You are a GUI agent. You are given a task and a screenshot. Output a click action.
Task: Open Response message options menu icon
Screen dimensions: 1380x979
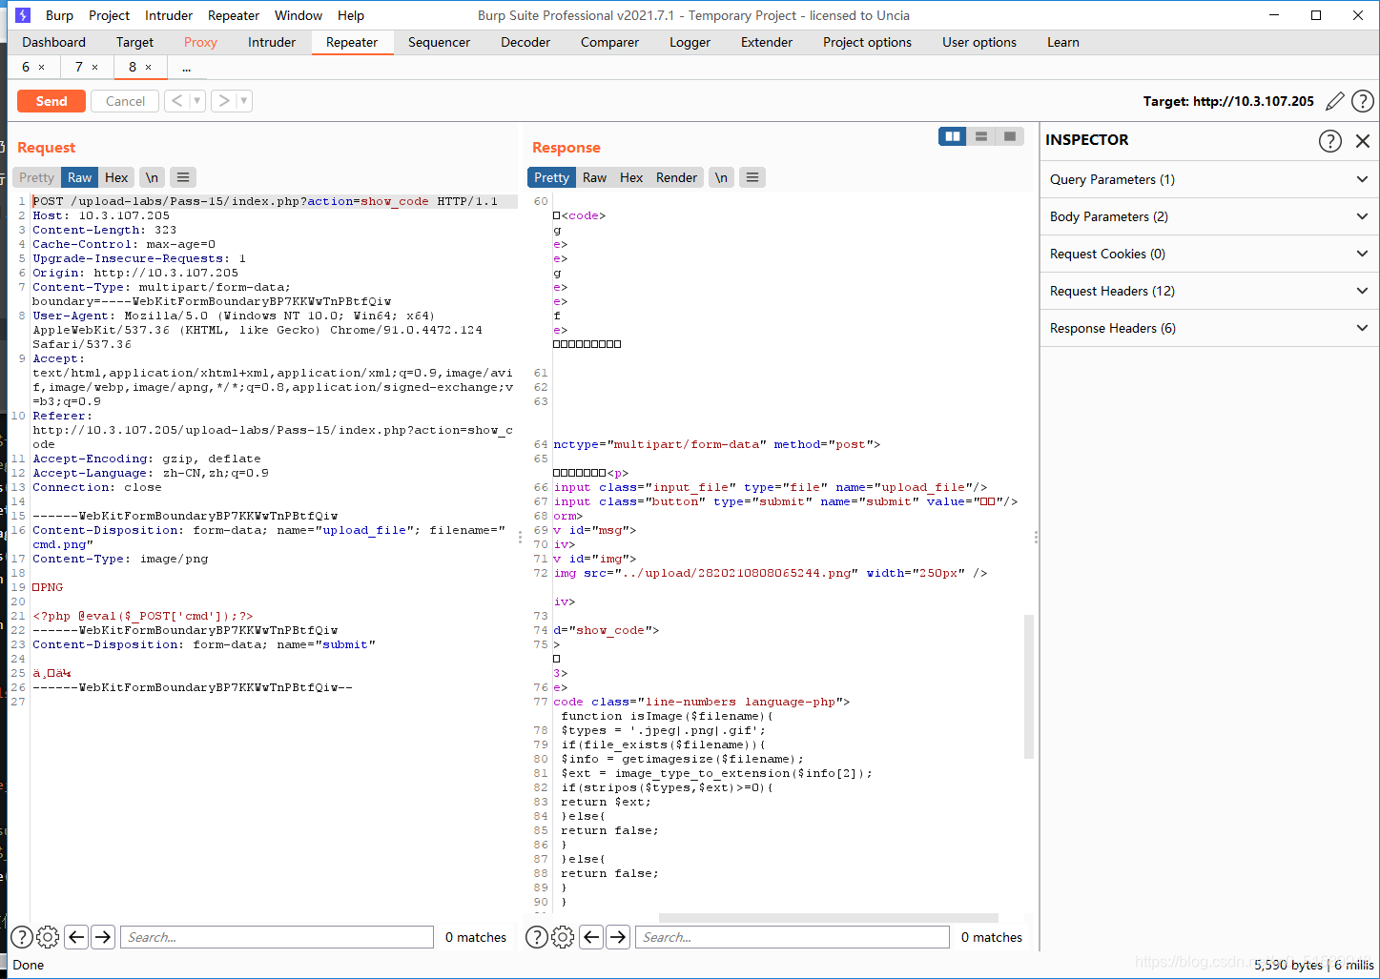tap(752, 177)
